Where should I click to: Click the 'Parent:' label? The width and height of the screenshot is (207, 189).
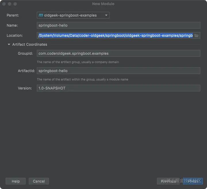(13, 15)
